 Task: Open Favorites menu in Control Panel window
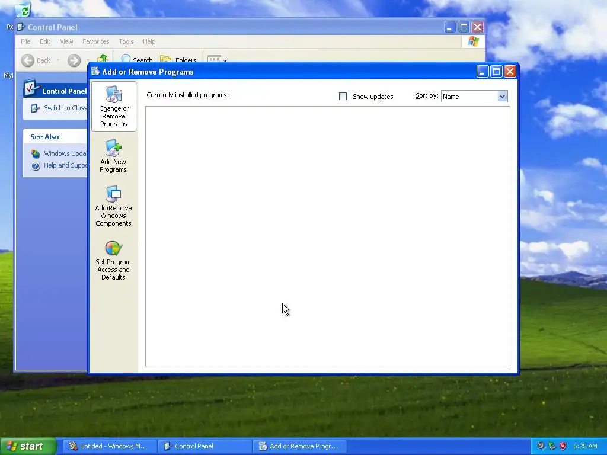(95, 41)
